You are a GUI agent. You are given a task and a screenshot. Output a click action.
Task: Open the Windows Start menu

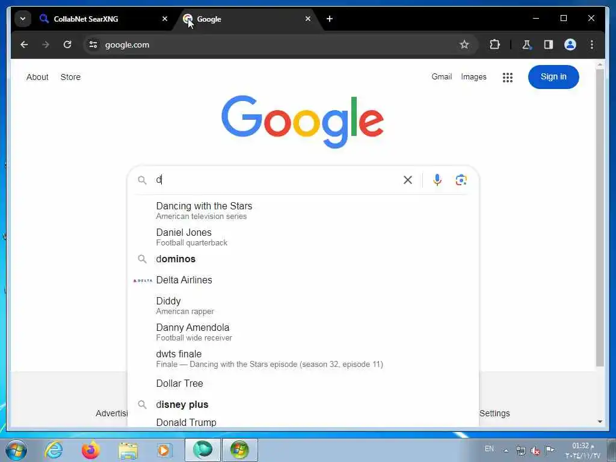tap(16, 450)
